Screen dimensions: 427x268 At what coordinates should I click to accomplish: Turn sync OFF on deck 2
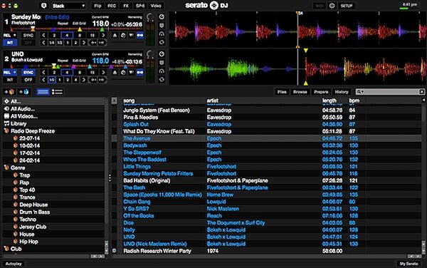pyautogui.click(x=28, y=80)
